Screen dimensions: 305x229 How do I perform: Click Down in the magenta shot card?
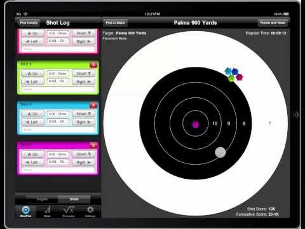tap(83, 154)
